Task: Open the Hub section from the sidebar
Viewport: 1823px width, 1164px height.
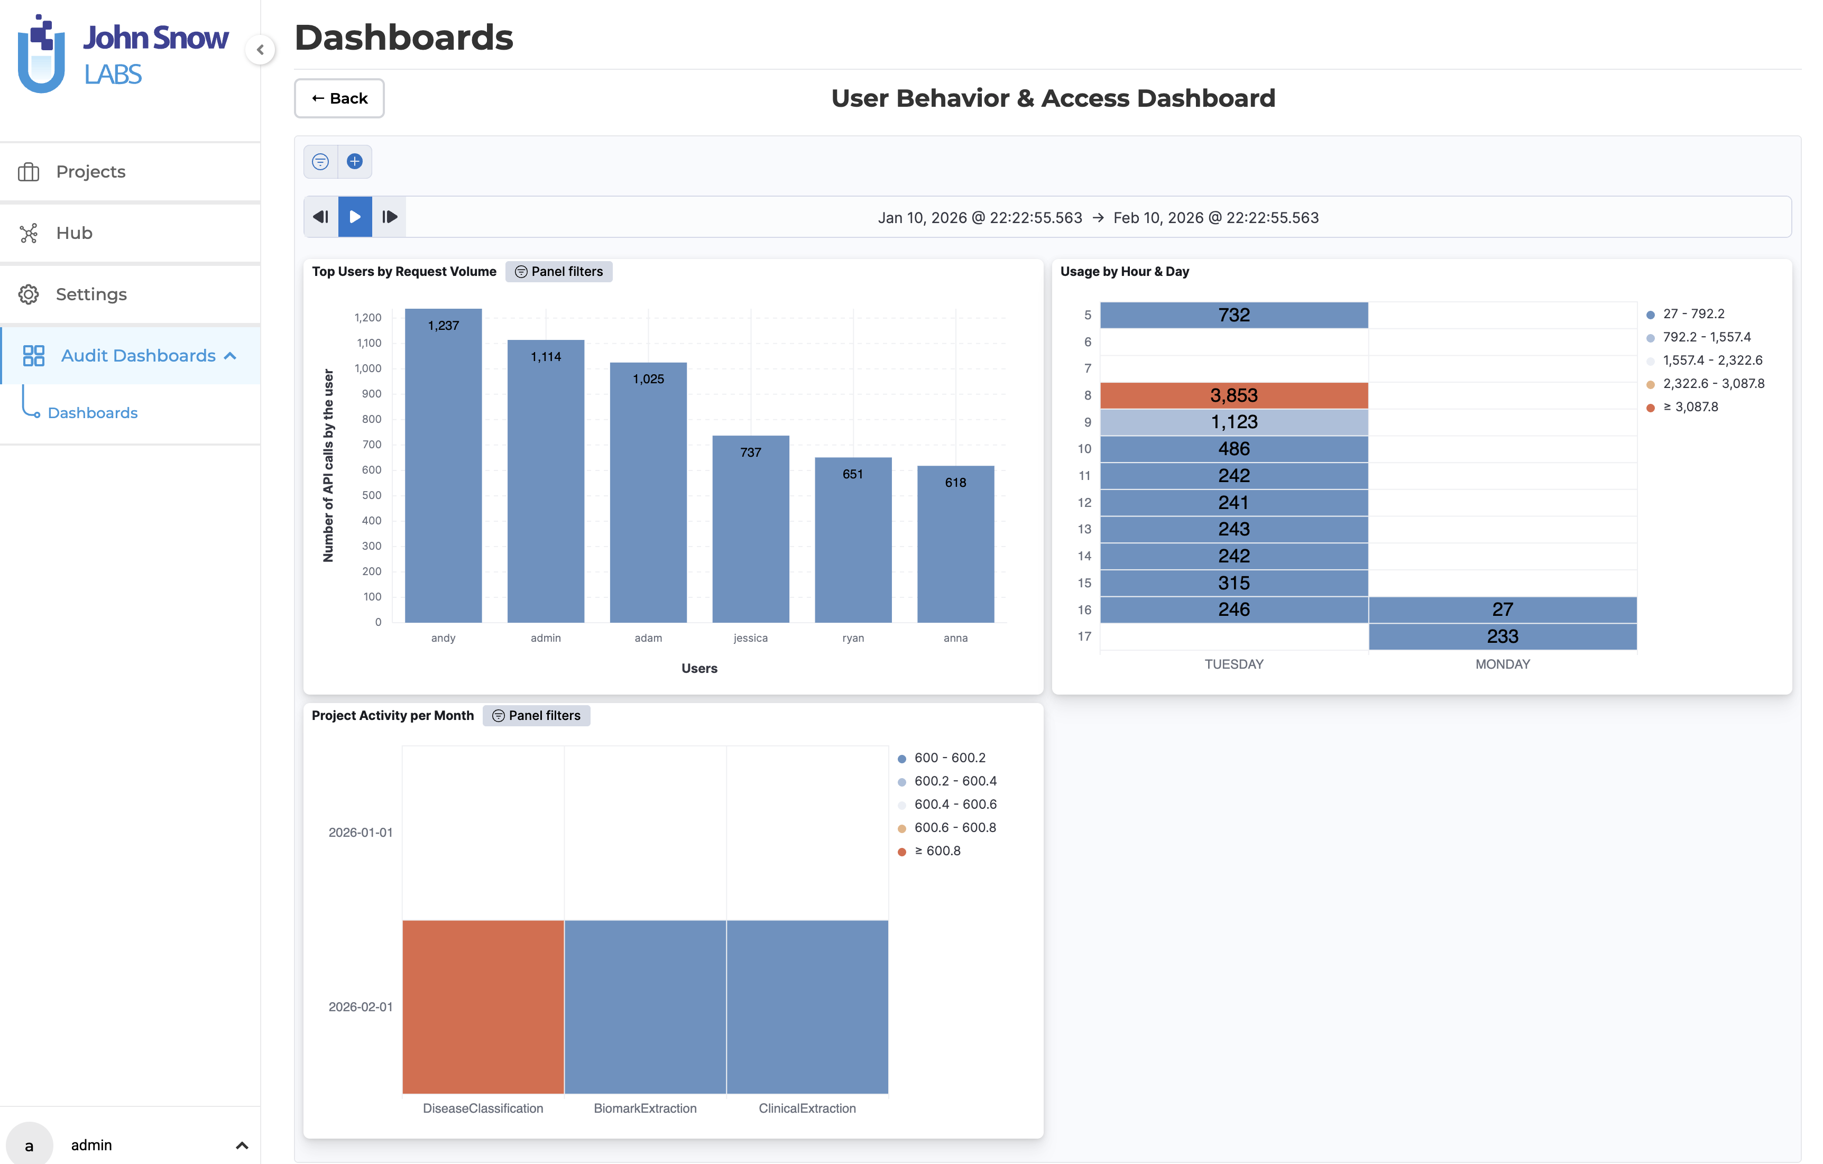Action: [29, 233]
